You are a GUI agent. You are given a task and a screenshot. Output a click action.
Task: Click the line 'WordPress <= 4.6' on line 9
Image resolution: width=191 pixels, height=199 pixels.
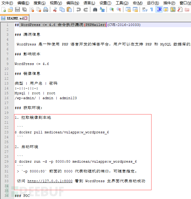32,64
